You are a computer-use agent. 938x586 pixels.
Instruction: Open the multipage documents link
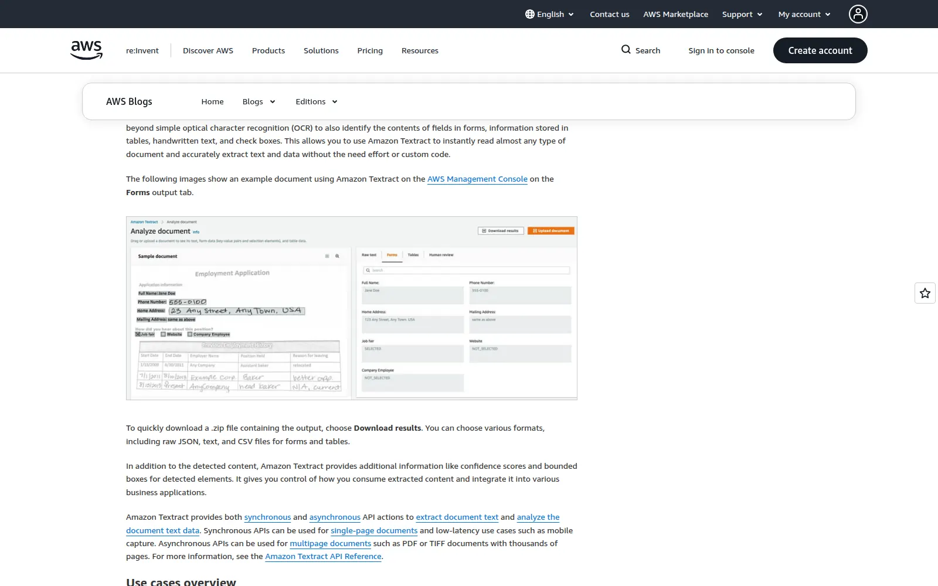[331, 544]
